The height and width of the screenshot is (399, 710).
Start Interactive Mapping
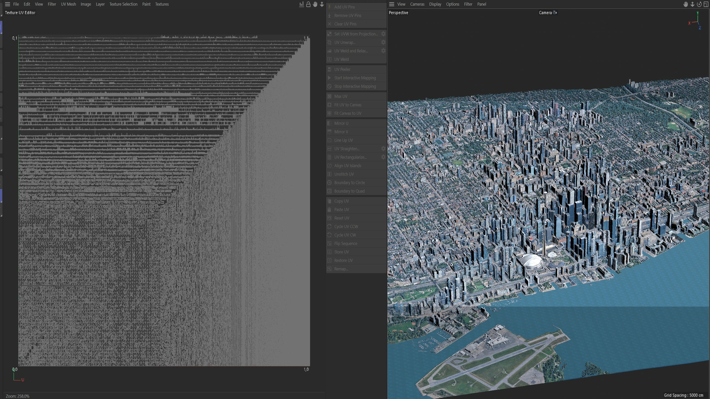pos(356,78)
